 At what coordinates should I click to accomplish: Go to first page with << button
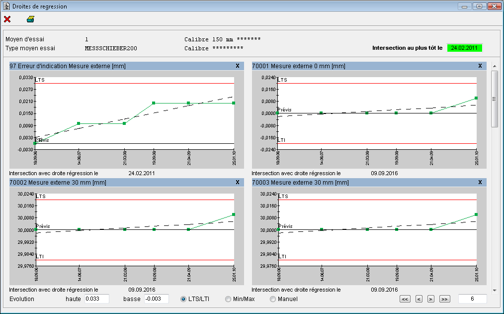point(405,299)
